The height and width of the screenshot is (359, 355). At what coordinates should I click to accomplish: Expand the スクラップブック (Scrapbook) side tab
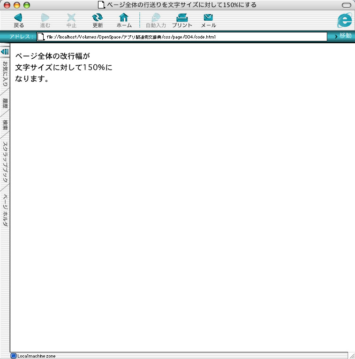5,162
